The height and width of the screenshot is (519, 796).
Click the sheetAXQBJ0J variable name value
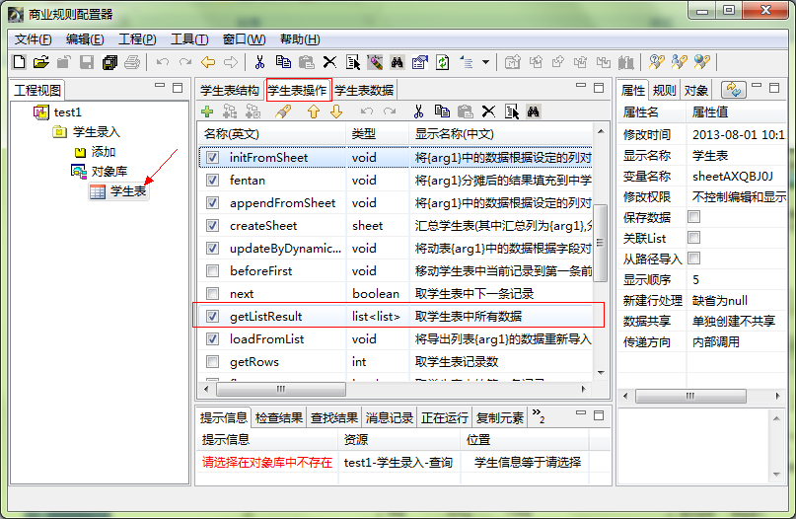(x=733, y=176)
